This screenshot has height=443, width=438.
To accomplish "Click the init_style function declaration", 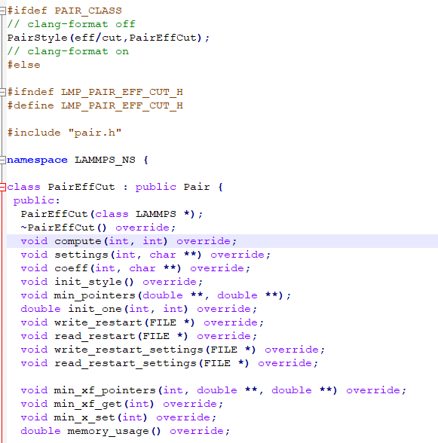I will pyautogui.click(x=112, y=282).
